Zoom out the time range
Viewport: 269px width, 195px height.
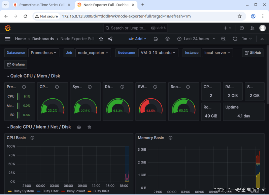pyautogui.click(x=223, y=39)
